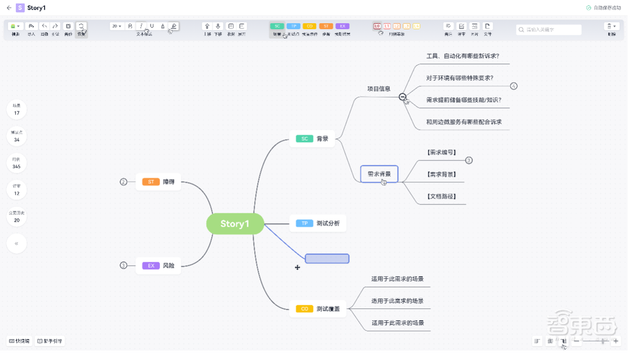Click the undo arrow in the toolbar

pyautogui.click(x=44, y=26)
